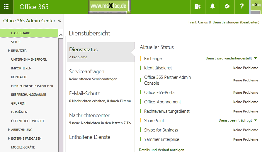Image resolution: width=262 pixels, height=152 pixels.
Task: Open BENUTZER navigation entry
Action: click(x=19, y=51)
